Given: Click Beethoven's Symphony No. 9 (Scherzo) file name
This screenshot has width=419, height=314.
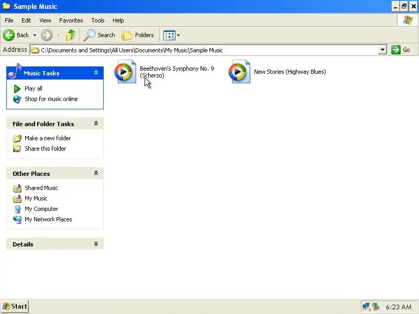Looking at the screenshot, I should point(177,72).
